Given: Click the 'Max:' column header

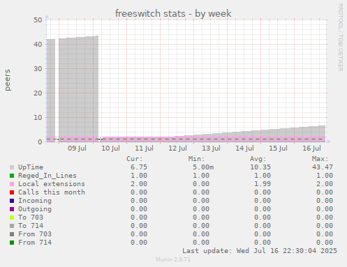Looking at the screenshot, I should tap(320, 159).
